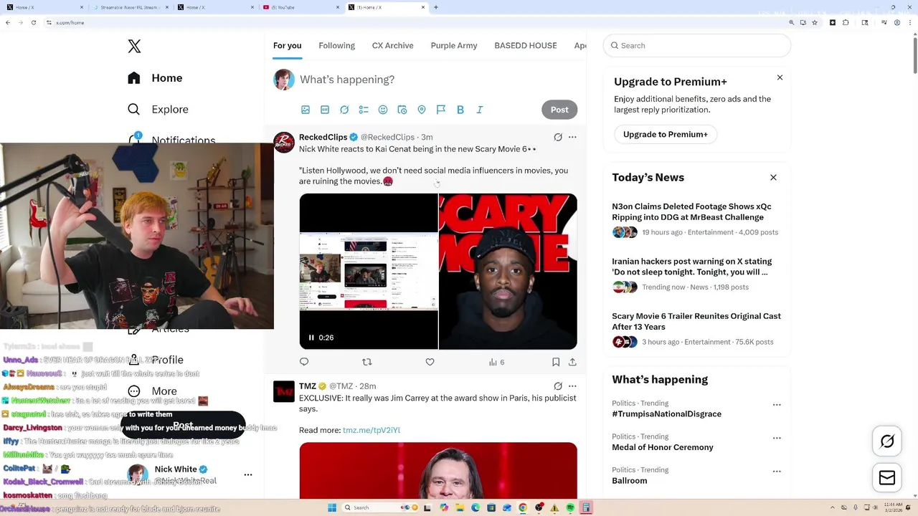Viewport: 918px width, 516px height.
Task: Open more options for #TrumpisaNationalDisgrace trend
Action: click(x=777, y=405)
